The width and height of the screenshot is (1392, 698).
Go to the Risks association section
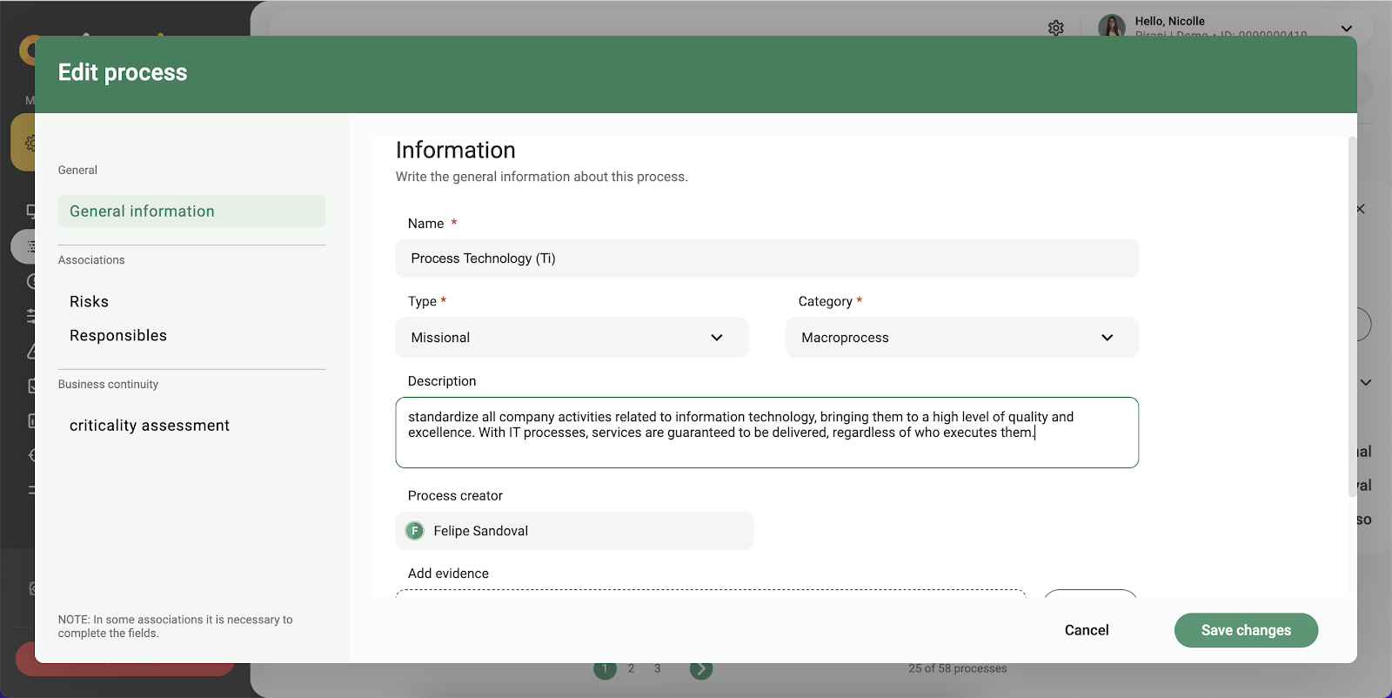click(89, 302)
